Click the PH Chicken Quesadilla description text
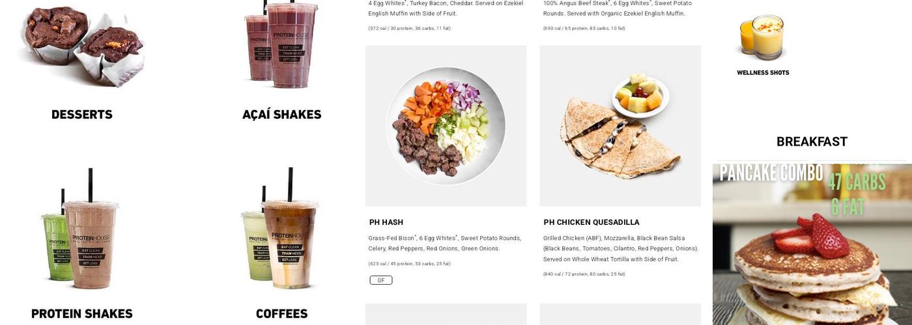Screen dimensions: 912x325 point(621,248)
